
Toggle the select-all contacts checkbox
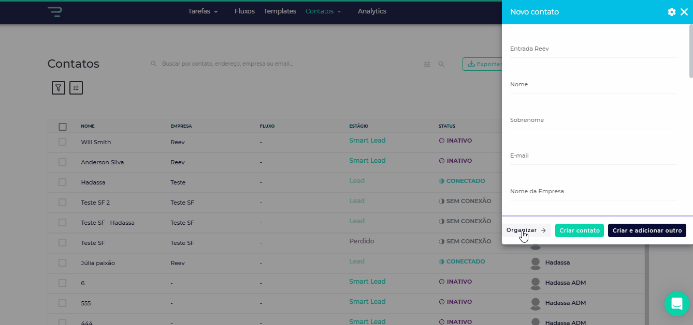point(63,127)
